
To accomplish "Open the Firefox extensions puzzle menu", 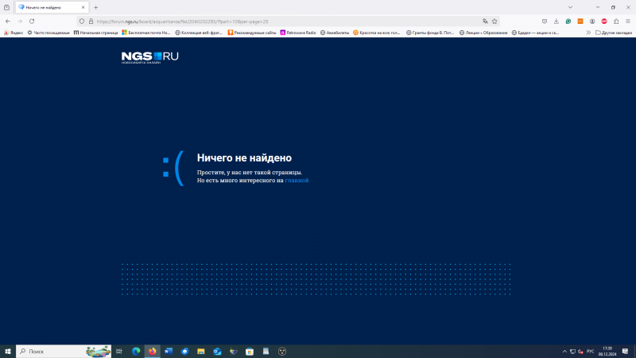I will 616,21.
